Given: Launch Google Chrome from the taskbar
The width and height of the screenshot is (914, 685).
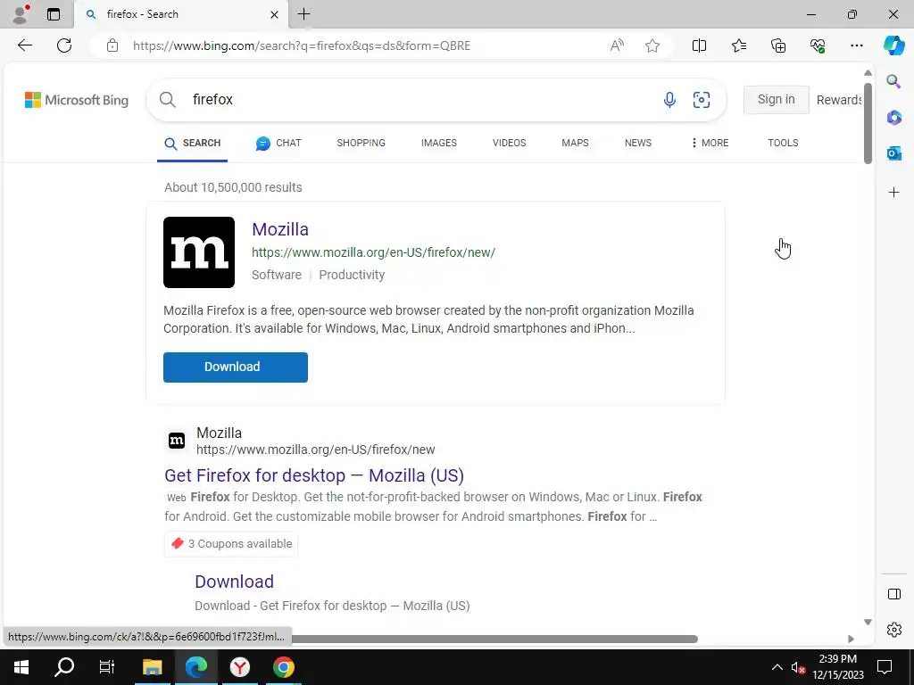Looking at the screenshot, I should coord(283,667).
